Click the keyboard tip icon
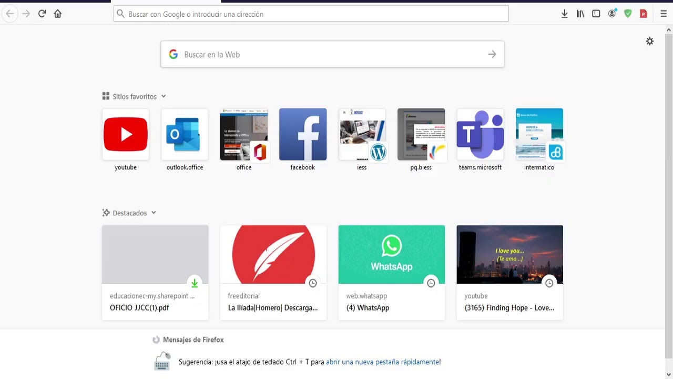The height and width of the screenshot is (379, 673). (x=162, y=362)
